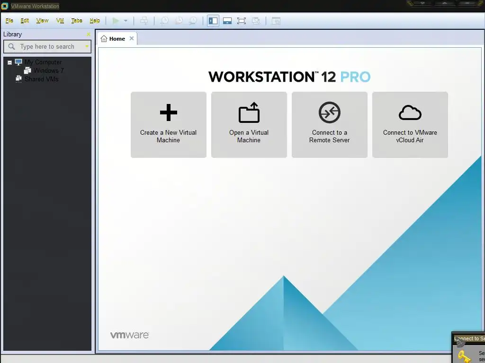Viewport: 485px width, 363px height.
Task: Select the Windows 7 virtual machine
Action: 49,71
